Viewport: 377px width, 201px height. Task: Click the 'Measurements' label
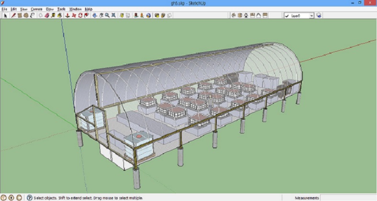click(307, 198)
